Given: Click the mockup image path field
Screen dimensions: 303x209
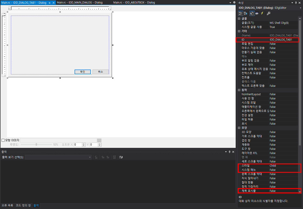Looking at the screenshot, I should point(58,141).
